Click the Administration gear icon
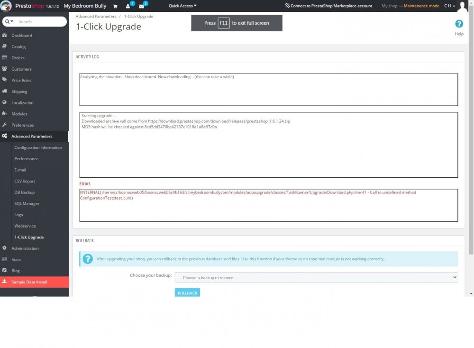Image resolution: width=474 pixels, height=348 pixels. tap(5, 248)
